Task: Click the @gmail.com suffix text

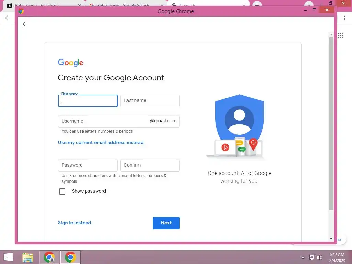Action: coord(163,121)
